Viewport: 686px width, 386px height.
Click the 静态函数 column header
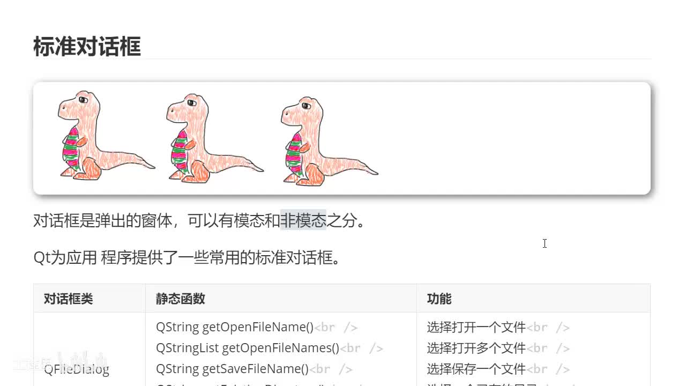(x=181, y=299)
